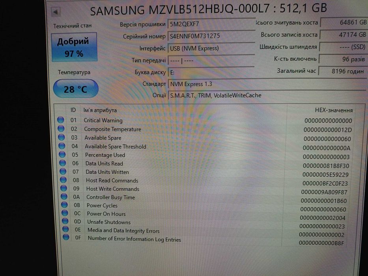Click the drive letter field E:
Screen dimensions: 368x276
211,72
